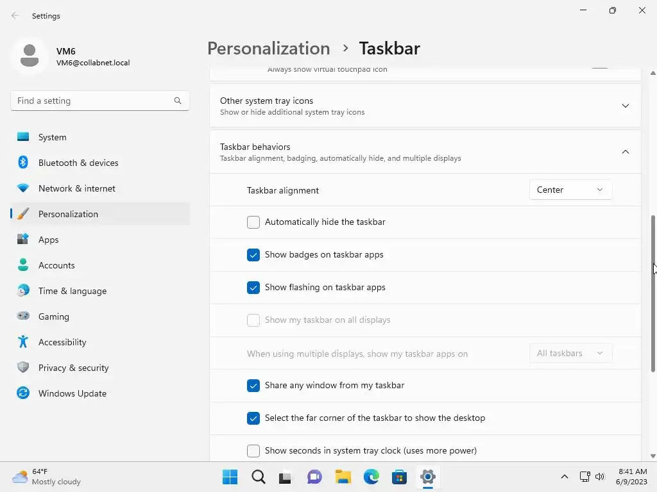Viewport: 657px width, 492px height.
Task: Open the weather widget 64°F Mostly cloudy
Action: coord(46,477)
